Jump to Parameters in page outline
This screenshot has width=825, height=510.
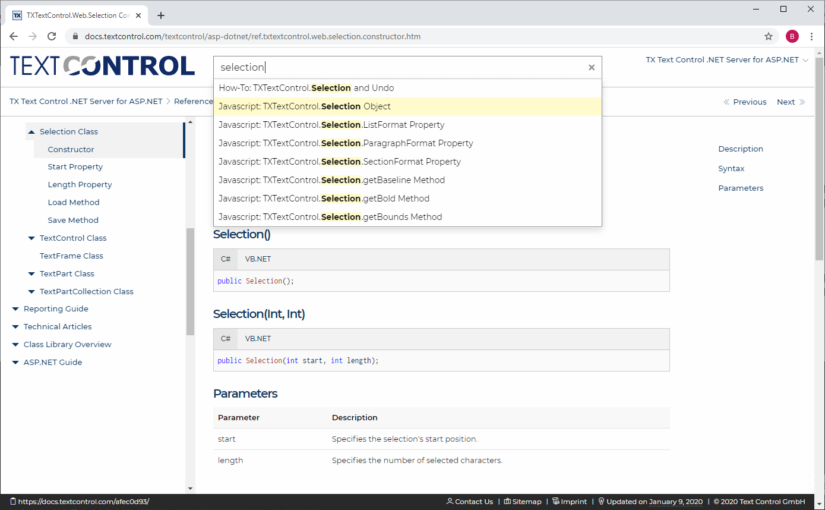coord(741,188)
